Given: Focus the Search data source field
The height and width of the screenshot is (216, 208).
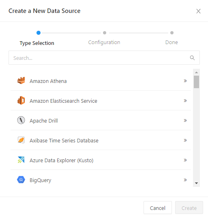Looking at the screenshot, I should (x=104, y=58).
